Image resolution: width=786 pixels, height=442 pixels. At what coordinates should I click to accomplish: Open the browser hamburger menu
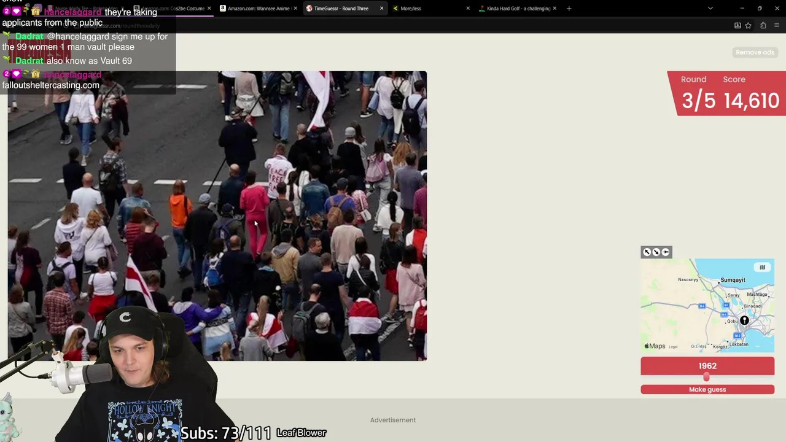[777, 25]
